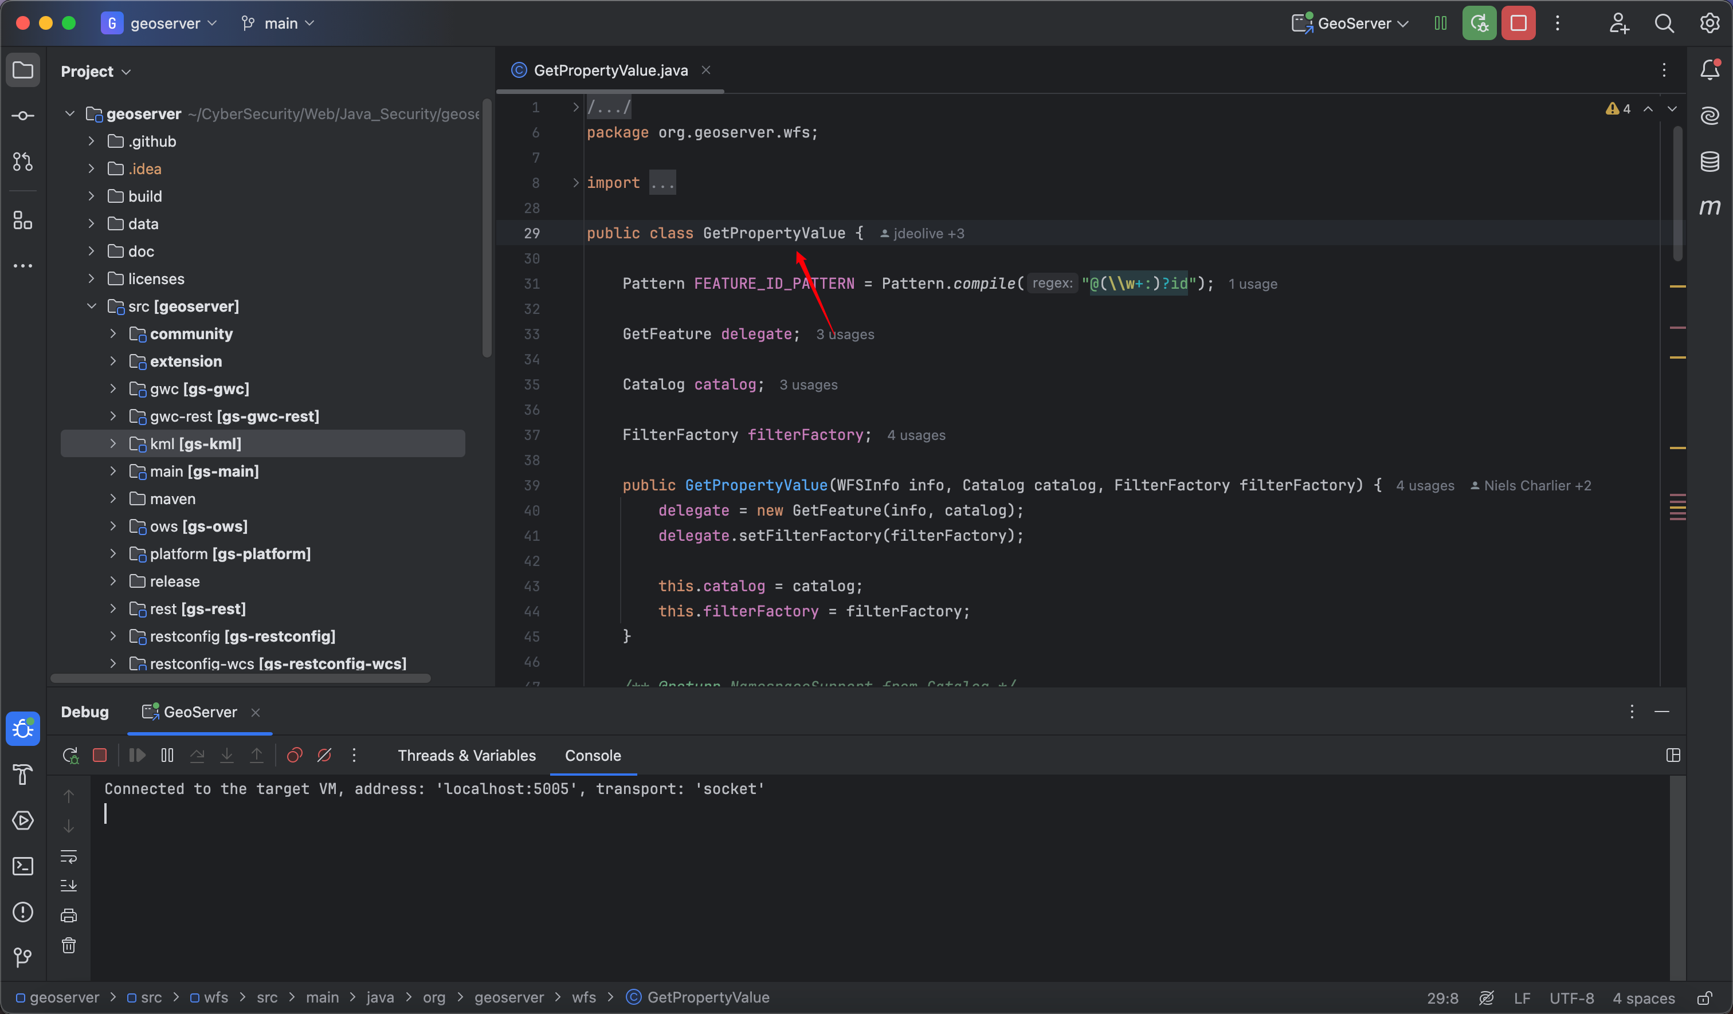Pause program in the Debug panel
Screen dimensions: 1733x1014
(x=167, y=756)
